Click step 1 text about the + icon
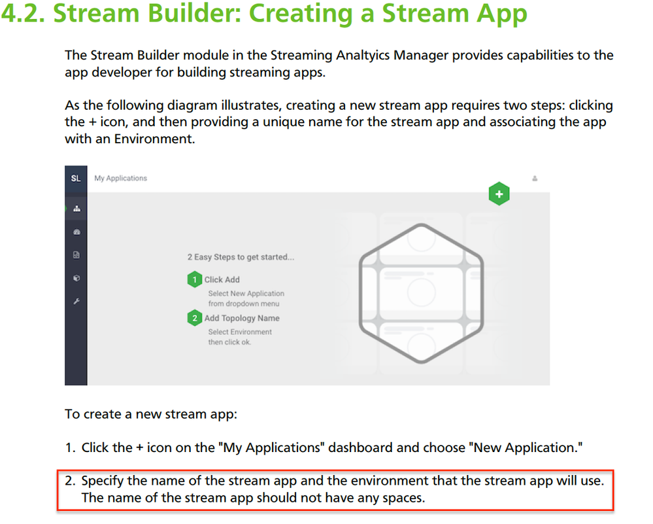The image size is (653, 524). coord(324,447)
